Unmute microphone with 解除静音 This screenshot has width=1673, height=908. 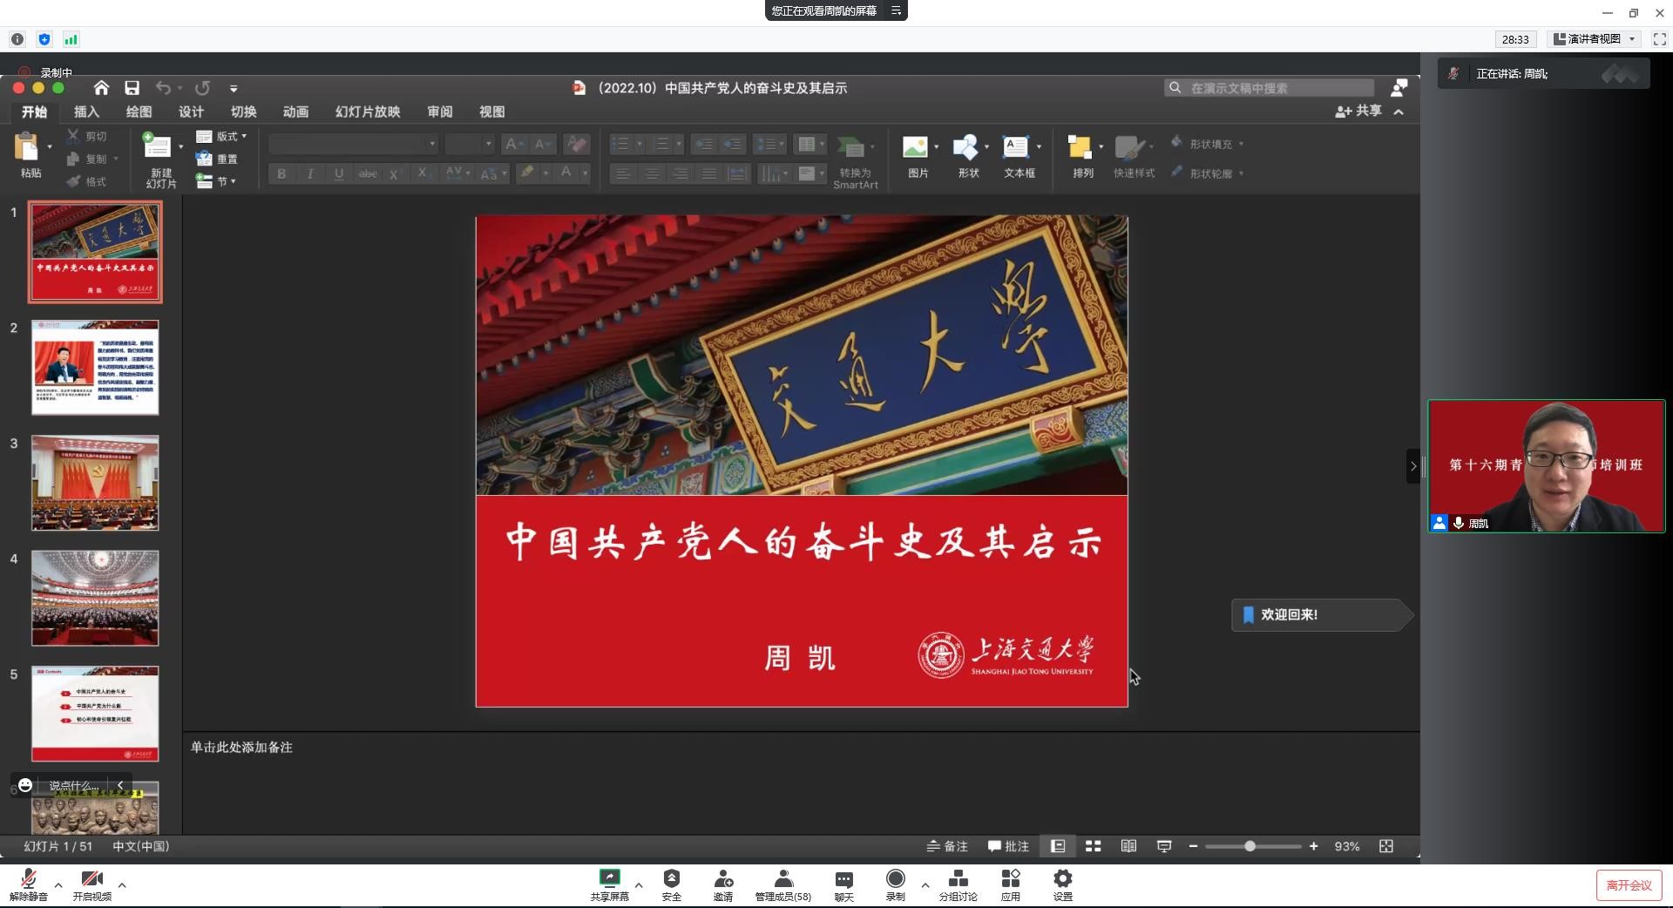coord(28,885)
